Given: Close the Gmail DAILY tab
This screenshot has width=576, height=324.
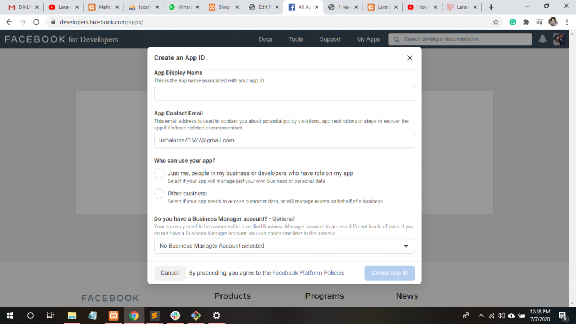Looking at the screenshot, I should [37, 7].
